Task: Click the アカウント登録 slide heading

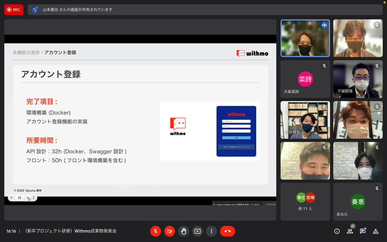Action: [x=51, y=74]
